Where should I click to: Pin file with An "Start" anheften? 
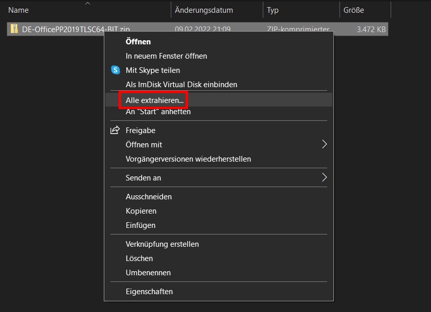click(x=158, y=112)
